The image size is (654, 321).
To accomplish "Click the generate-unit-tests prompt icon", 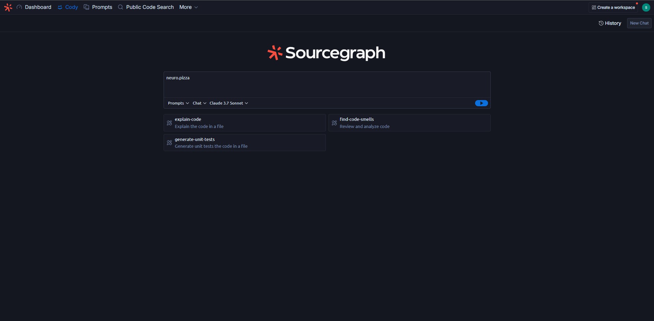I will click(169, 143).
